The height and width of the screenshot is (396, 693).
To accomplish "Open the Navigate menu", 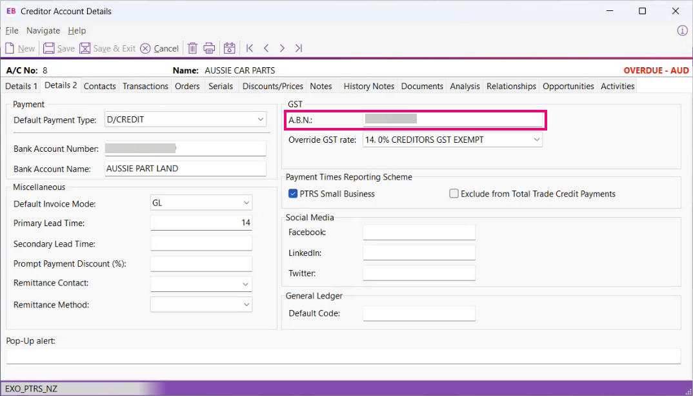I will coord(43,30).
